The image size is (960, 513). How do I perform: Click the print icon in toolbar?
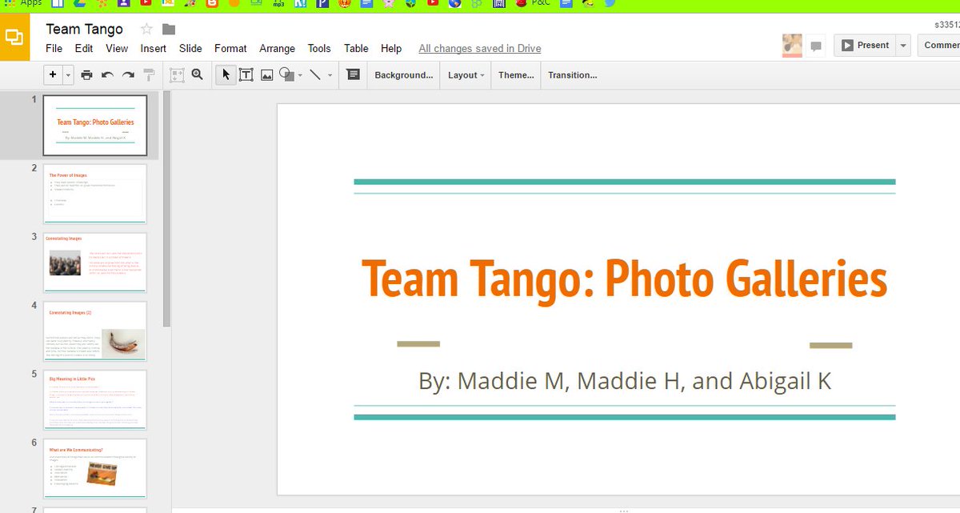[x=86, y=75]
